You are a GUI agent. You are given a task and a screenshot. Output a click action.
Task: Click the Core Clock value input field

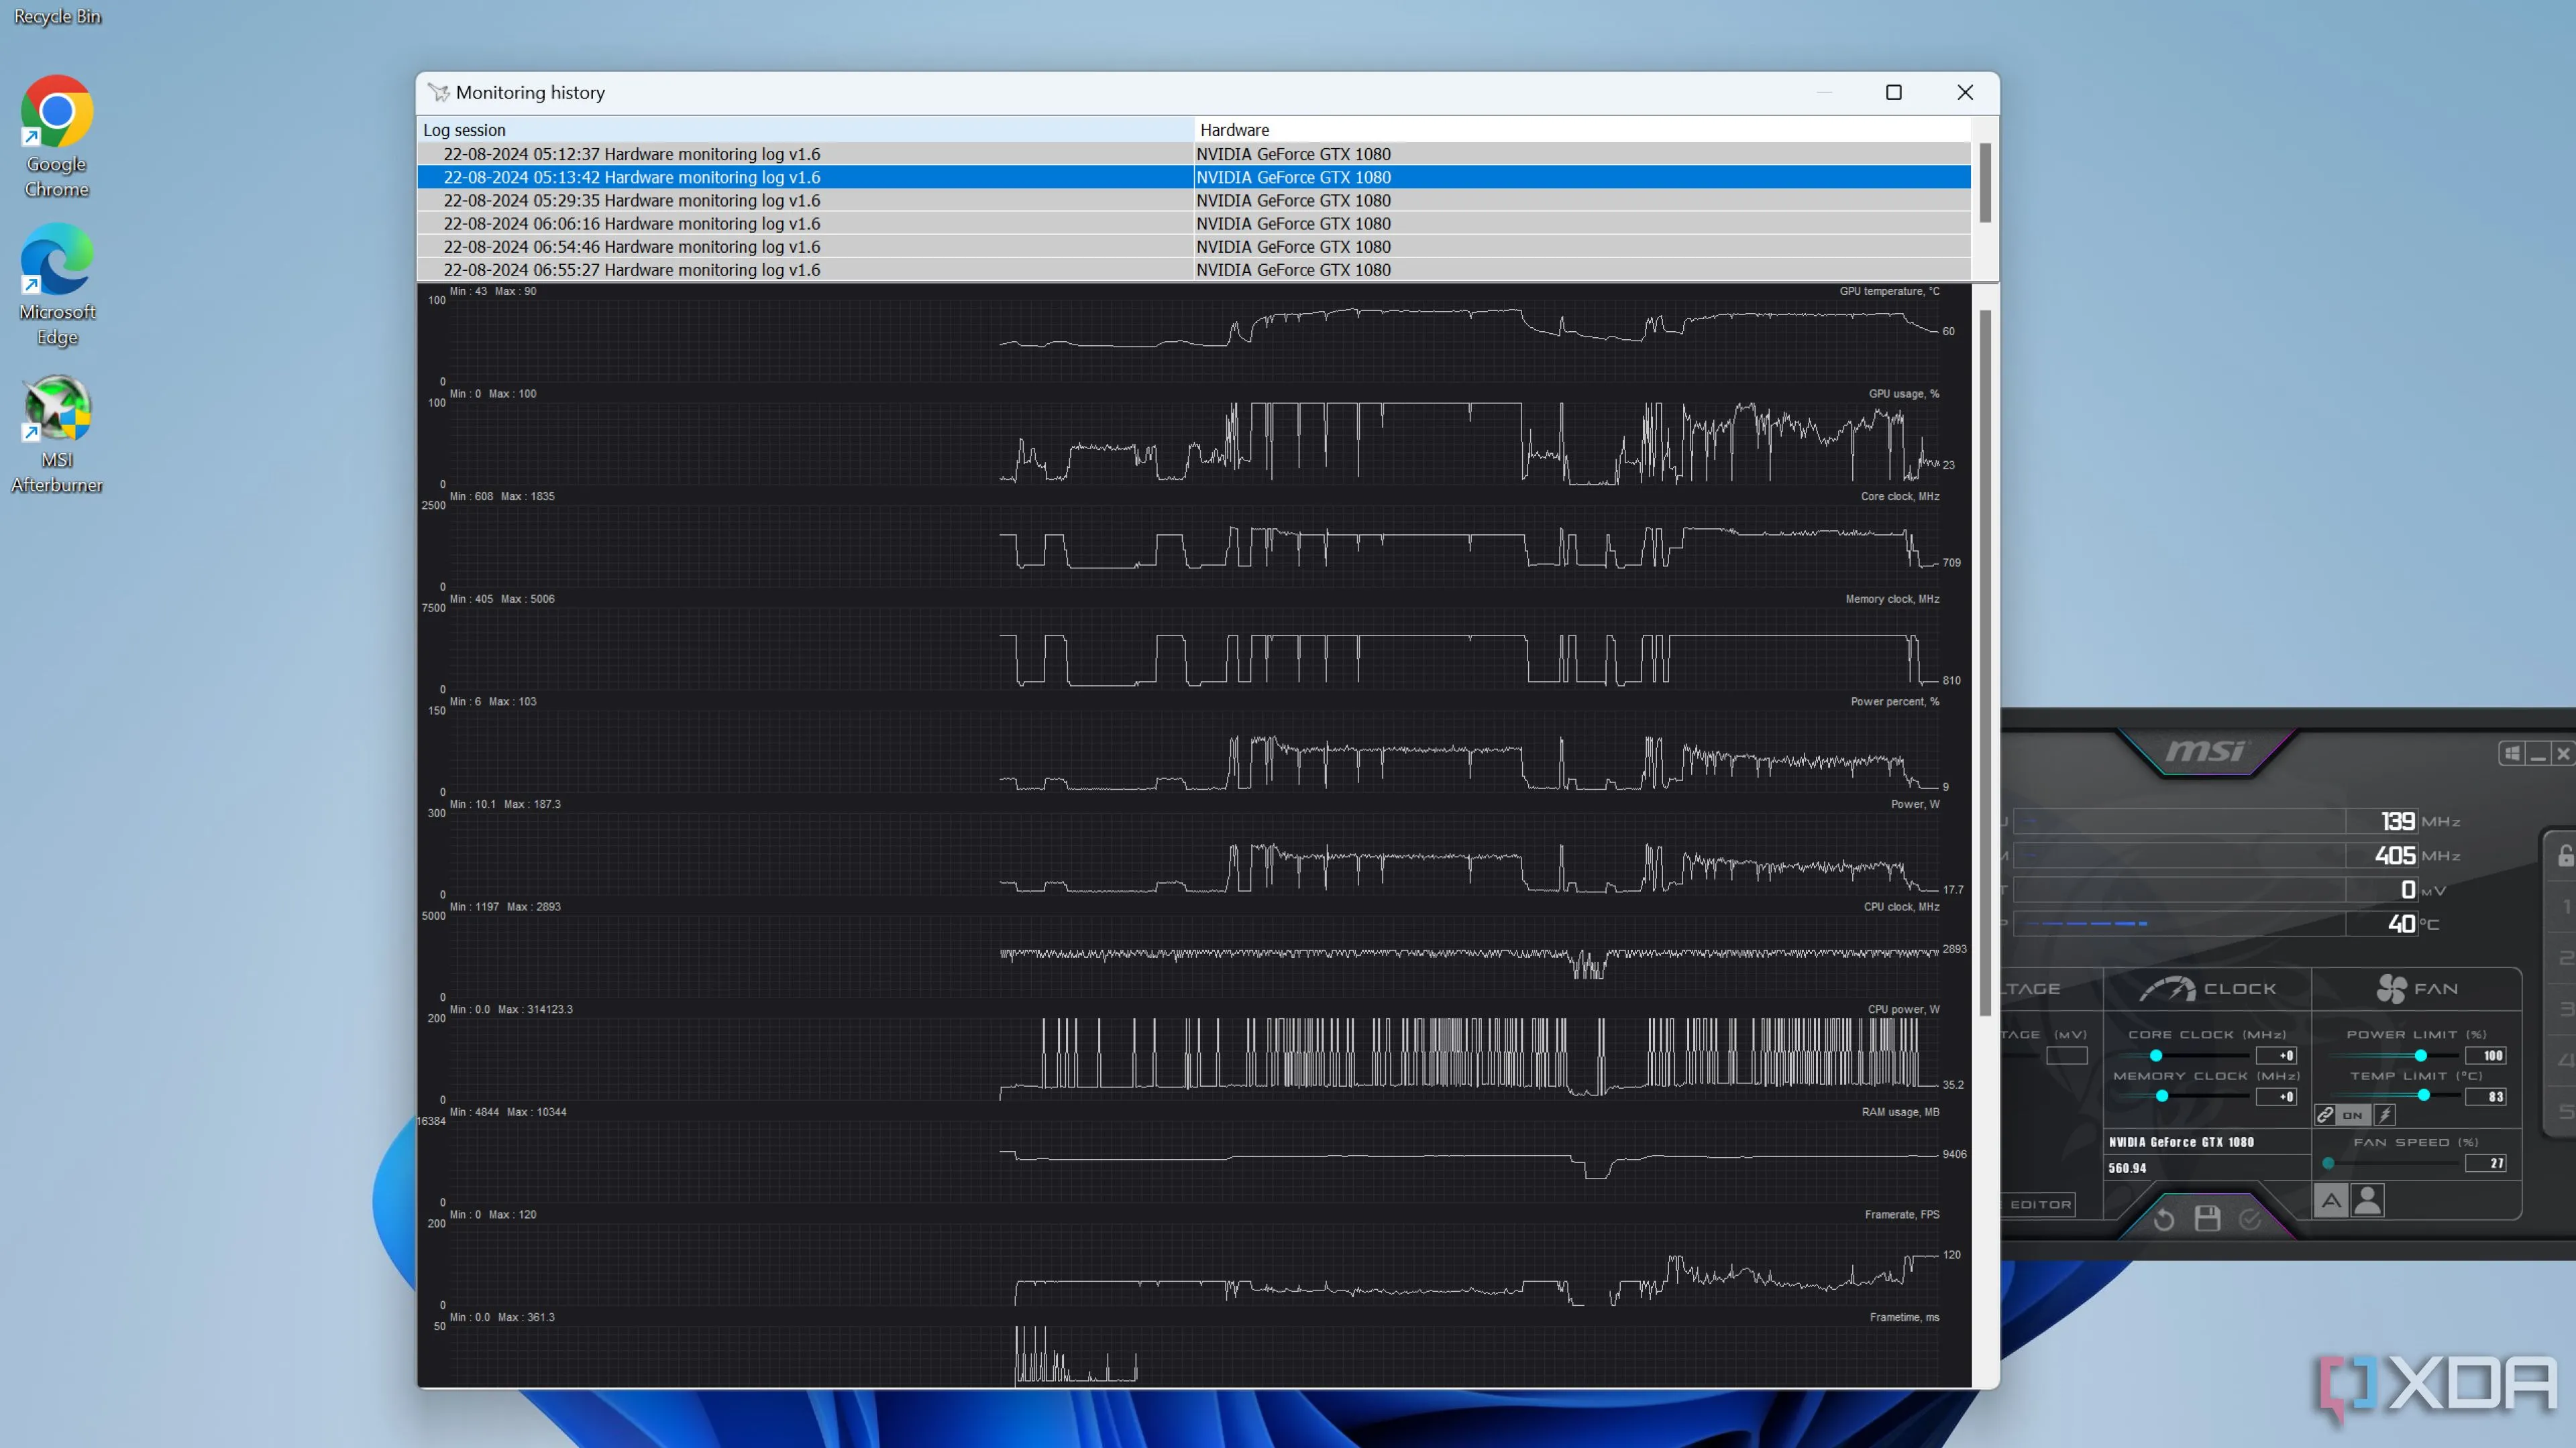coord(2276,1055)
